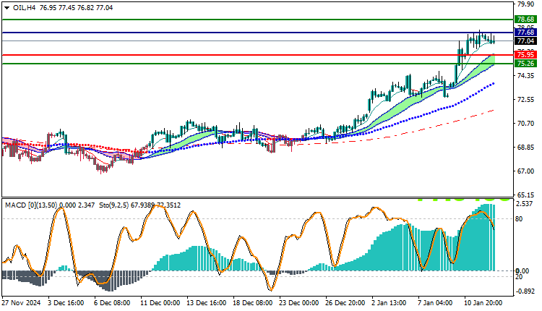542x311 pixels.
Task: Click the 7 Jan 04:00 time label
Action: pos(435,303)
